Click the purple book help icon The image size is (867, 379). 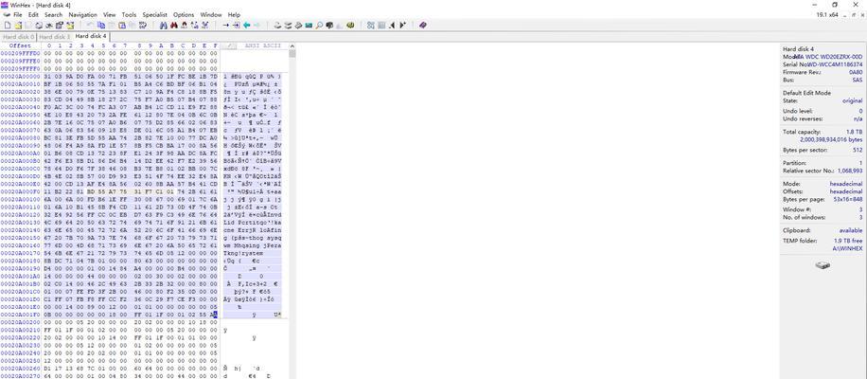(x=423, y=25)
